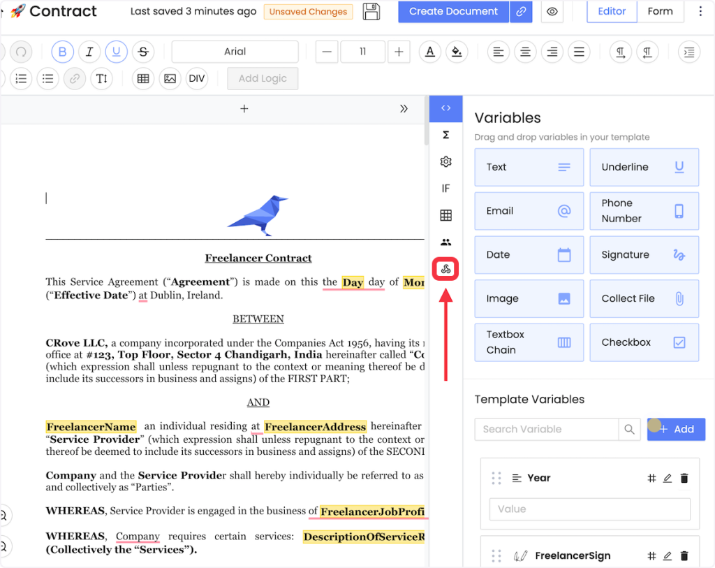Switch to the Form tab
This screenshot has height=568, width=715.
[660, 12]
